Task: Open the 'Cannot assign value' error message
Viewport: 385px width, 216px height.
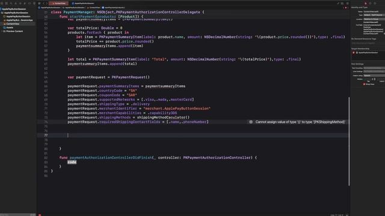Action: click(x=300, y=122)
